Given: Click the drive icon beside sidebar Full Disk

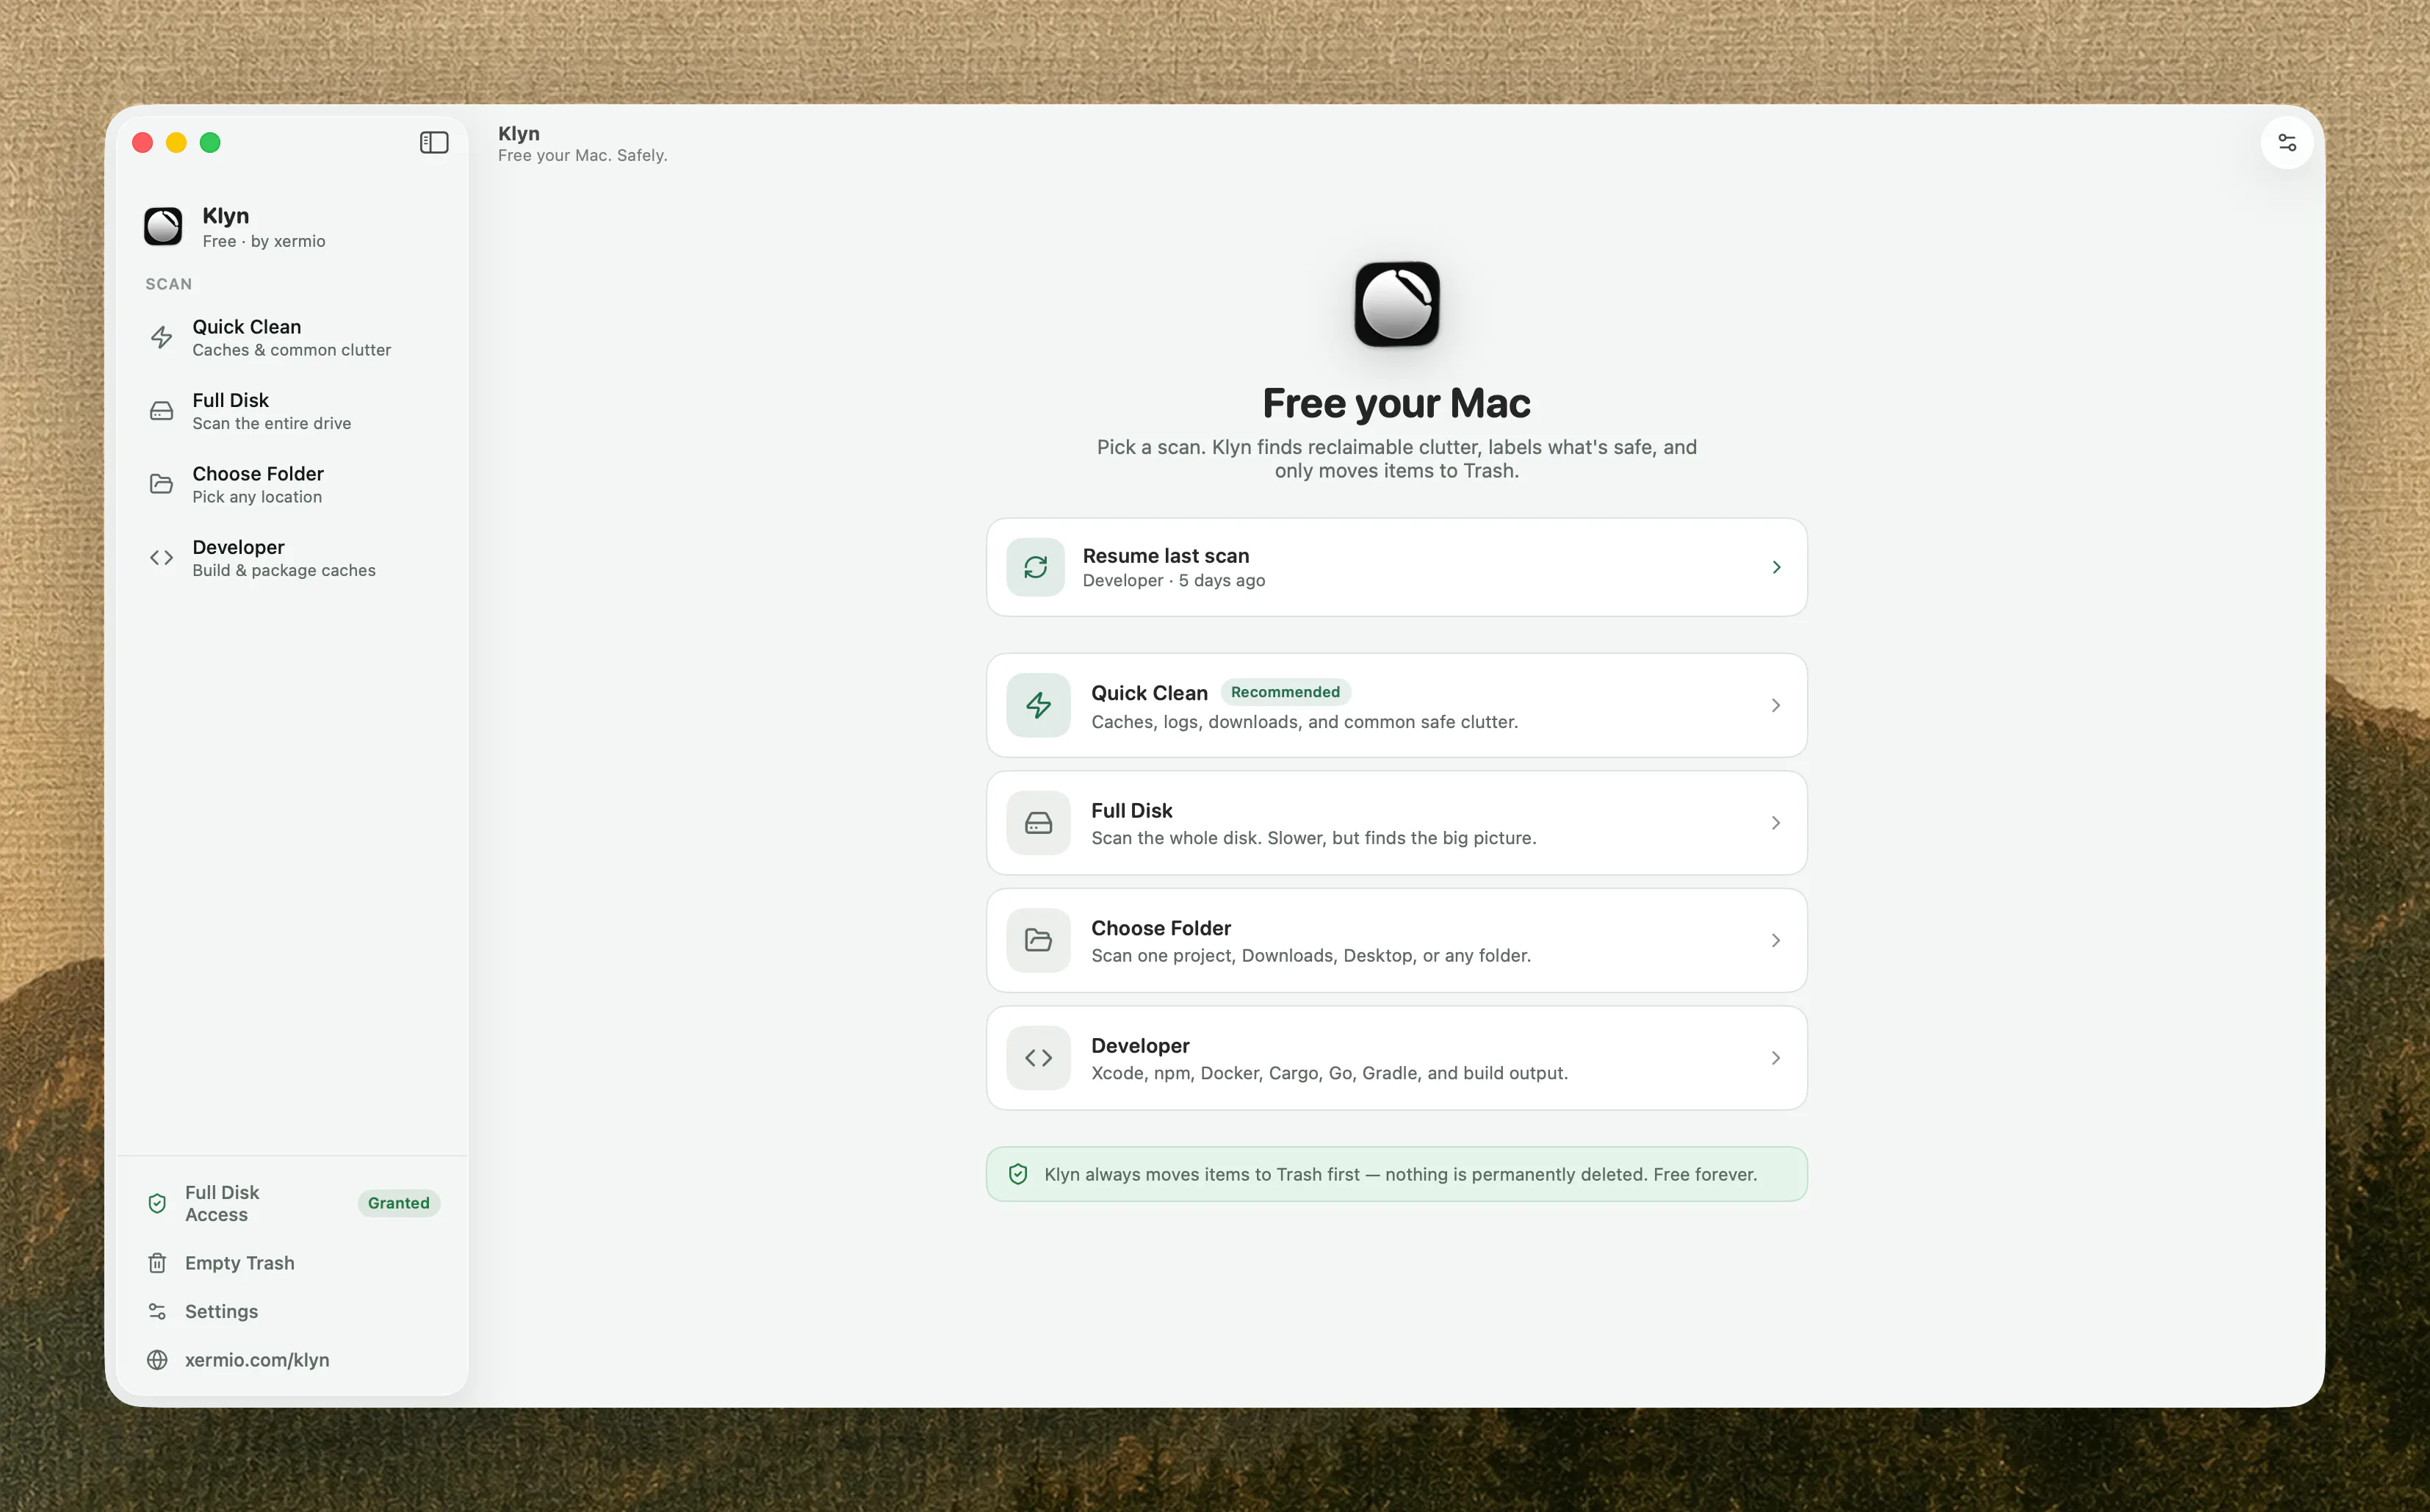Looking at the screenshot, I should [x=162, y=411].
